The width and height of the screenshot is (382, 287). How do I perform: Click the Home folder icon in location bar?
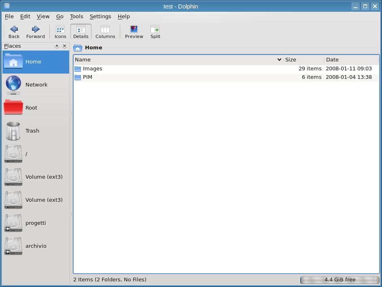[78, 48]
